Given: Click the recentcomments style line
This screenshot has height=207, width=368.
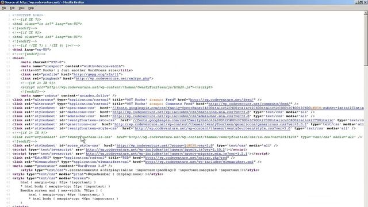Looking at the screenshot, I should [140, 170].
